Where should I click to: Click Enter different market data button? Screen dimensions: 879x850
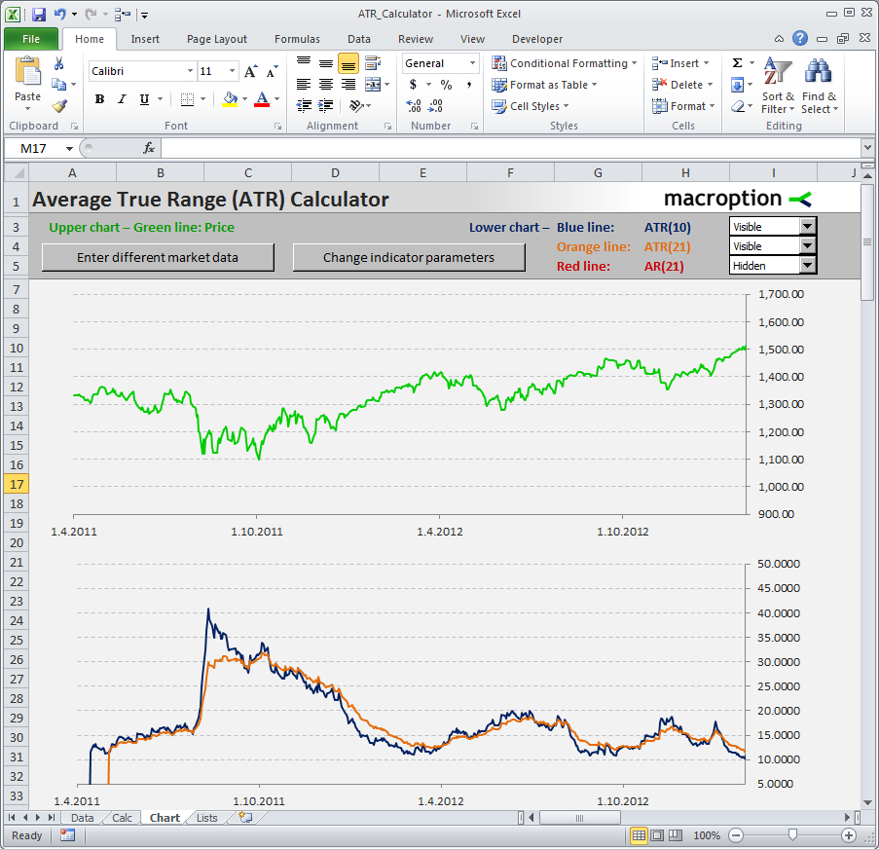pos(158,257)
